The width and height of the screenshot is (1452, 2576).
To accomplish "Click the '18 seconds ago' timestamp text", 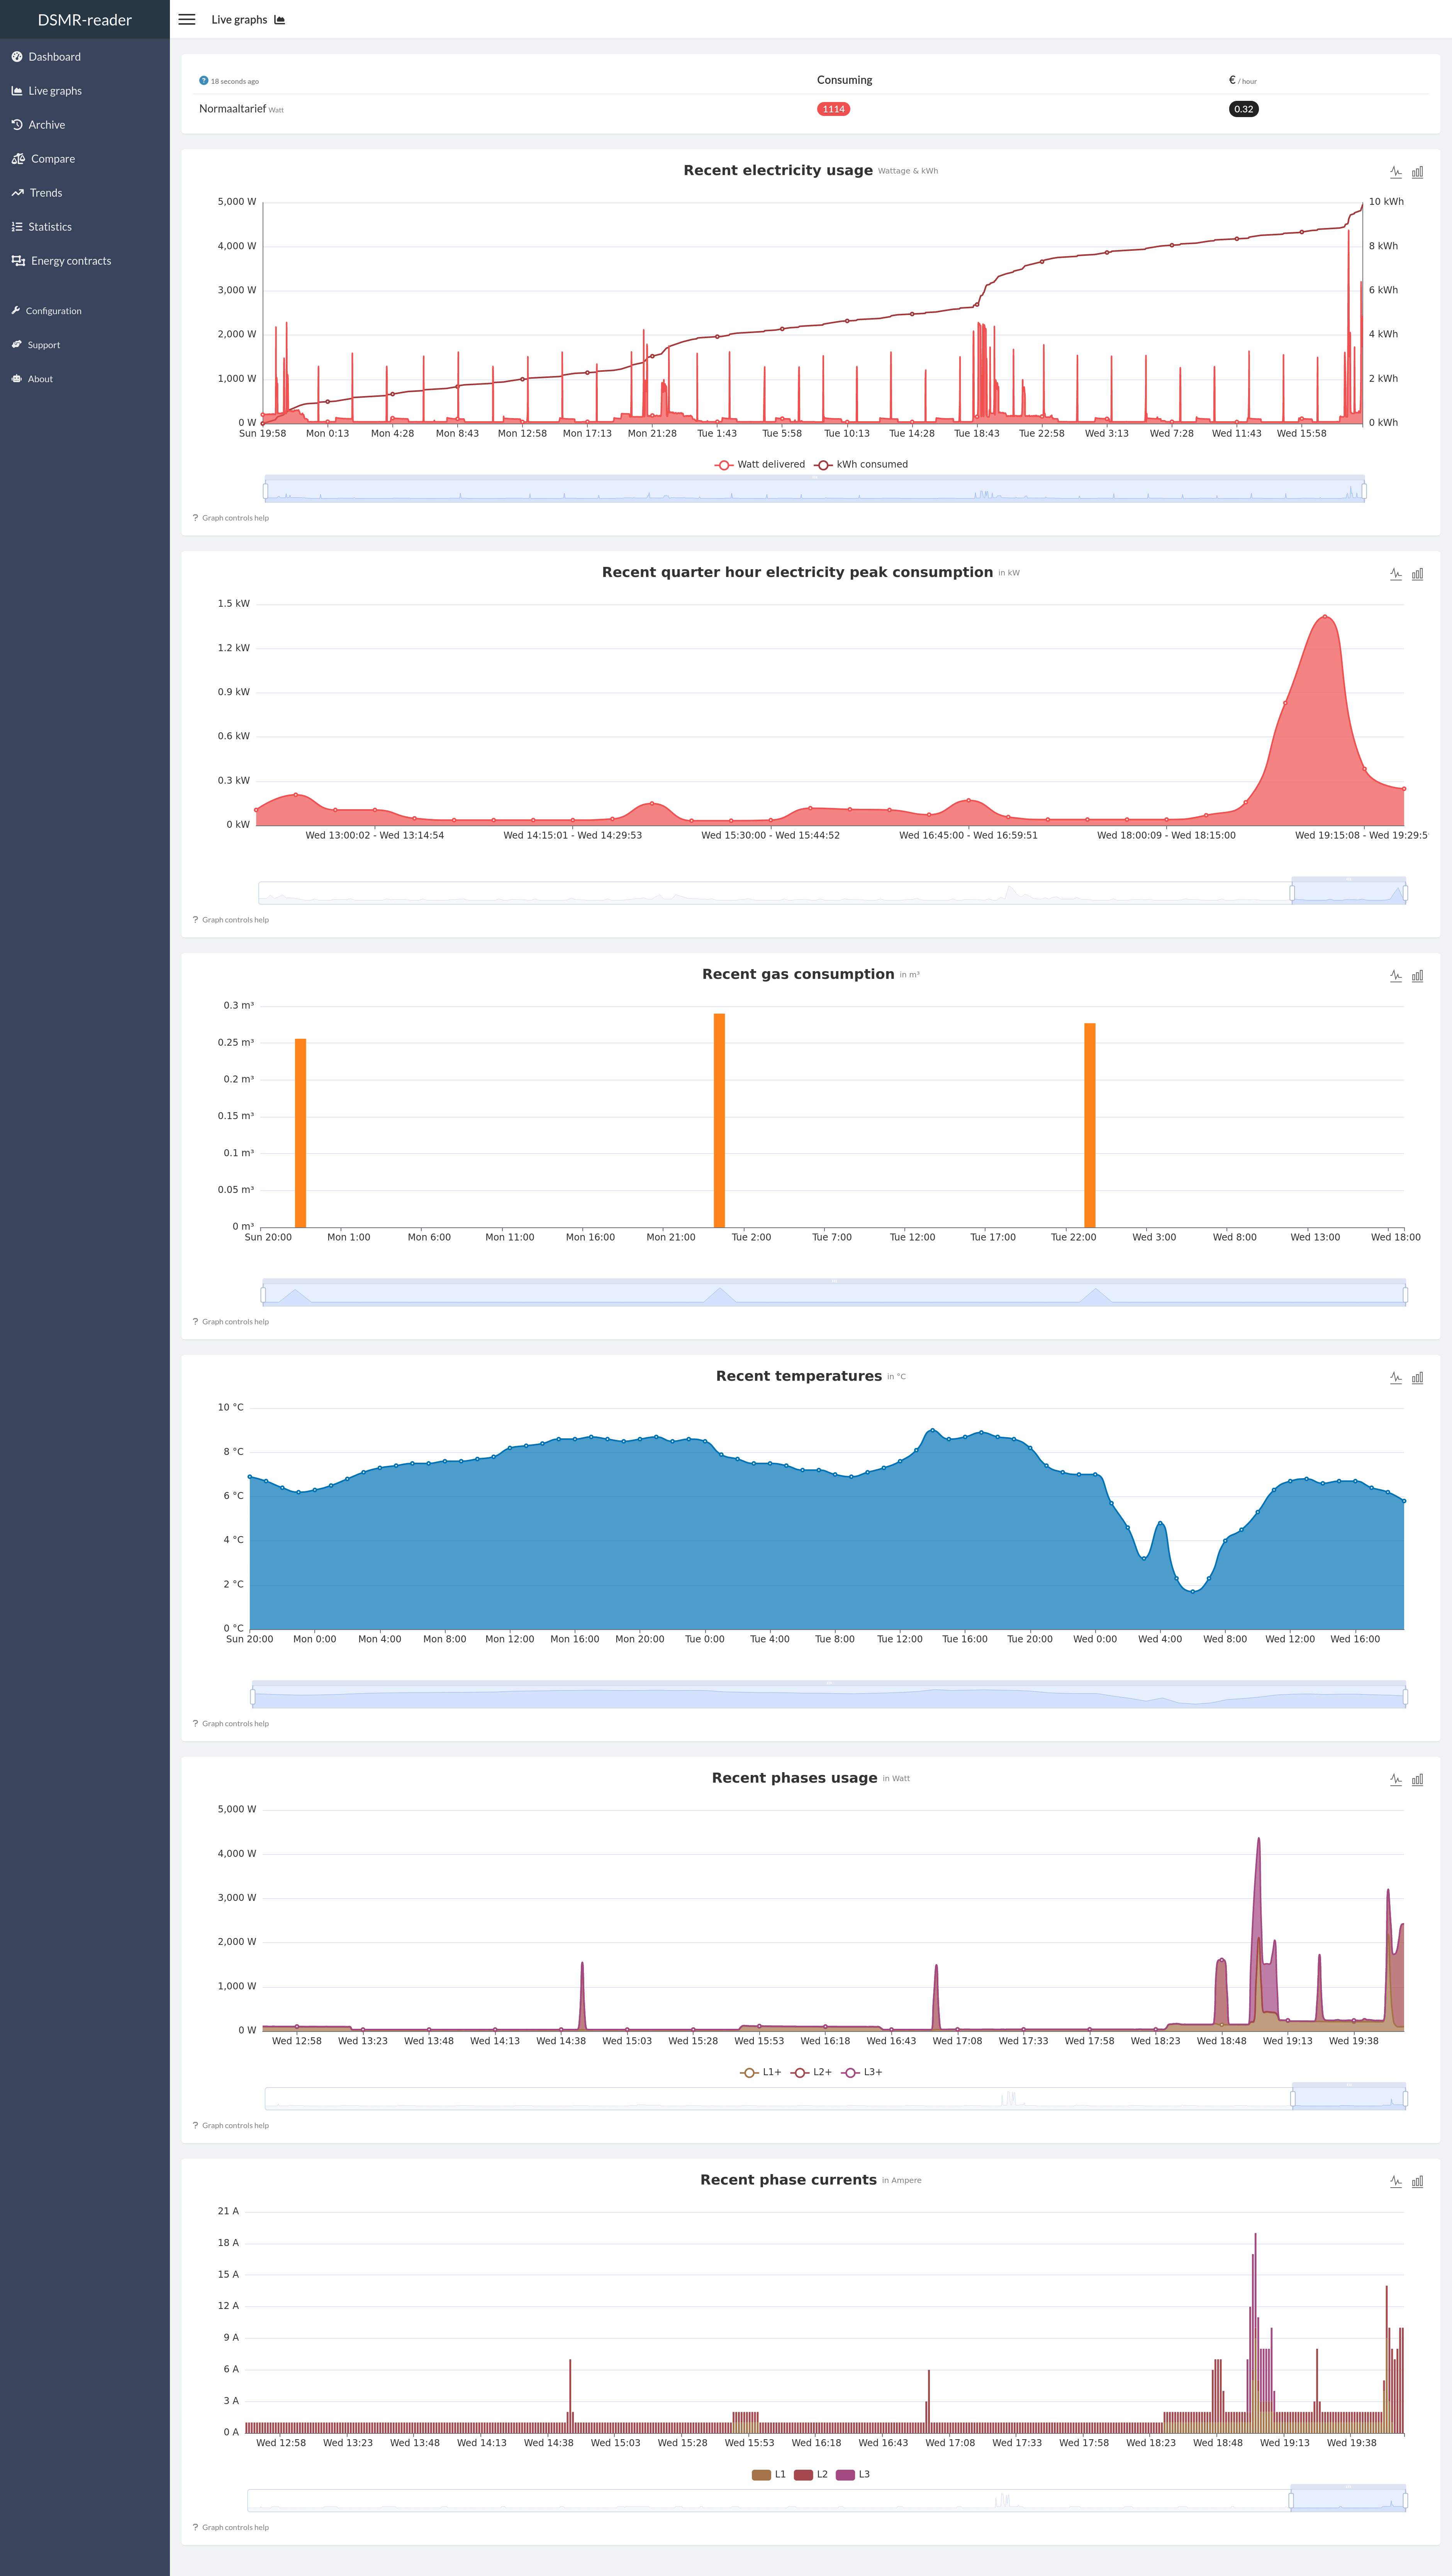I will point(235,82).
